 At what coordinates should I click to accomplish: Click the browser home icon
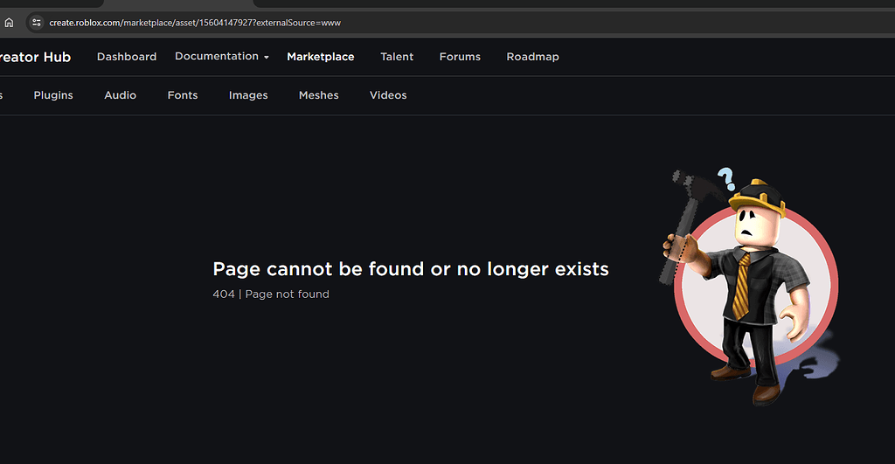click(9, 23)
